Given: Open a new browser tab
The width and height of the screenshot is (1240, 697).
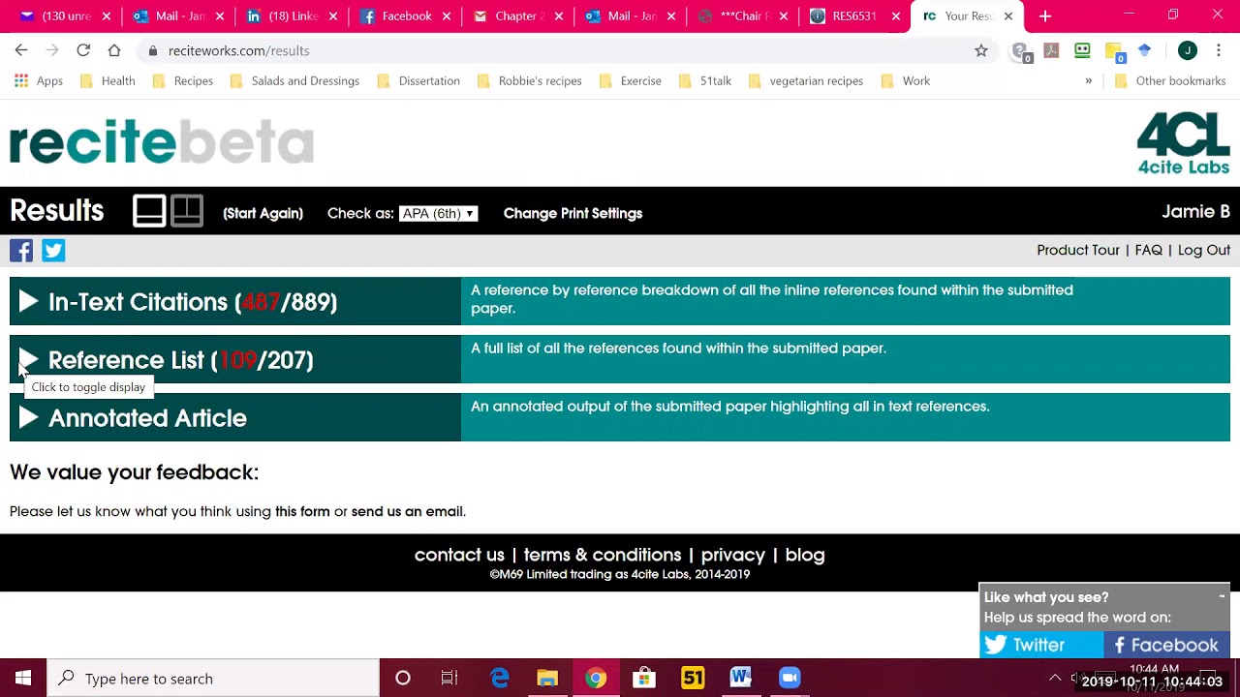Looking at the screenshot, I should click(x=1045, y=16).
